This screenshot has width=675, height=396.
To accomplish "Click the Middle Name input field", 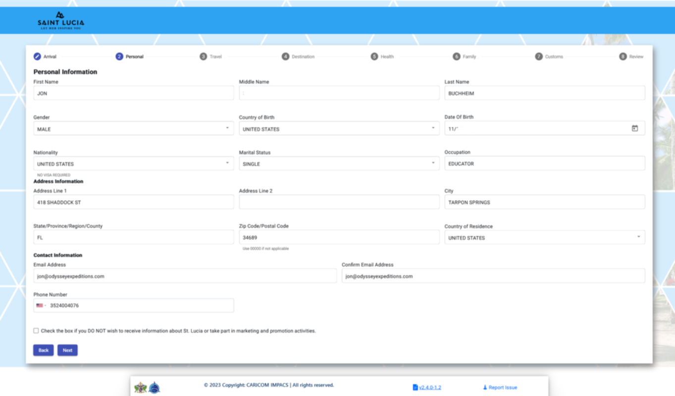I will [339, 93].
